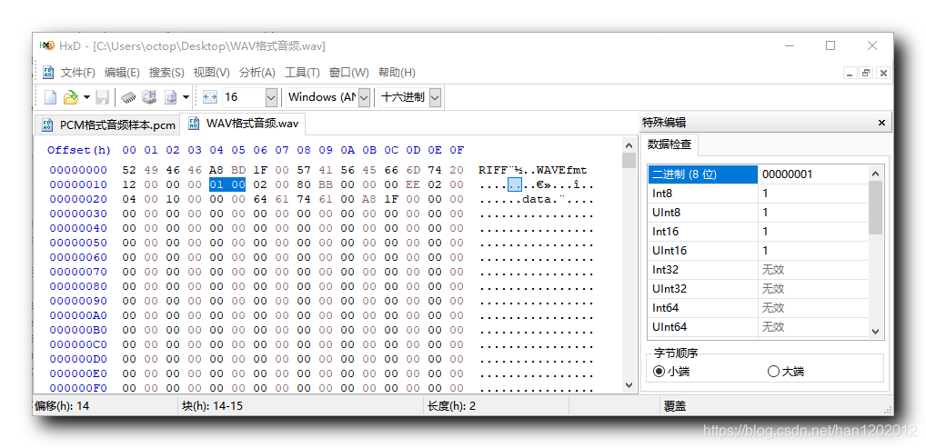Click status bar 偏移(h): 14
The height and width of the screenshot is (448, 926).
click(x=62, y=406)
